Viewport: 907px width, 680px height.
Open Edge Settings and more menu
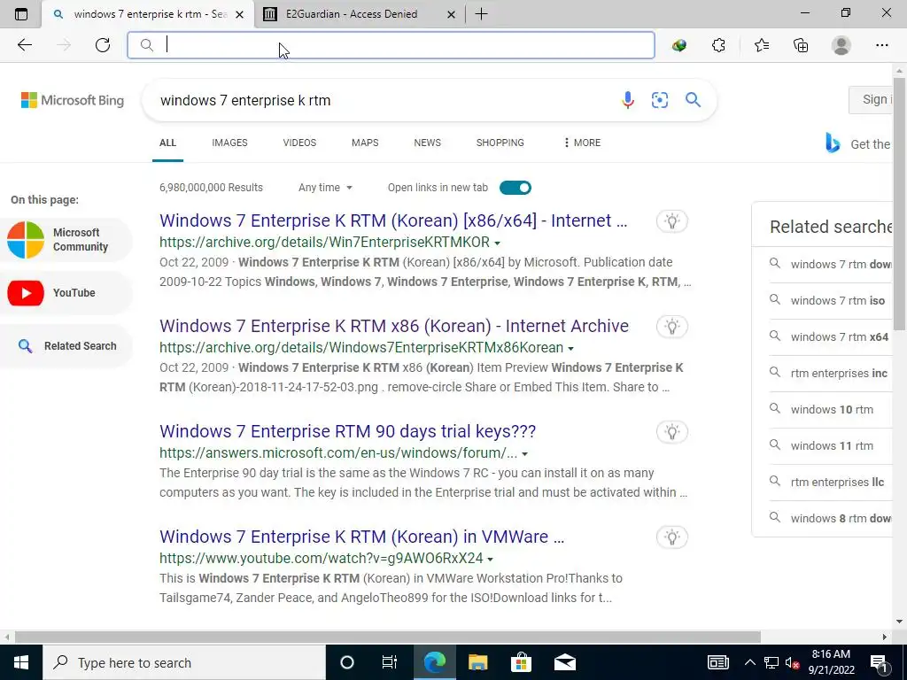[881, 45]
